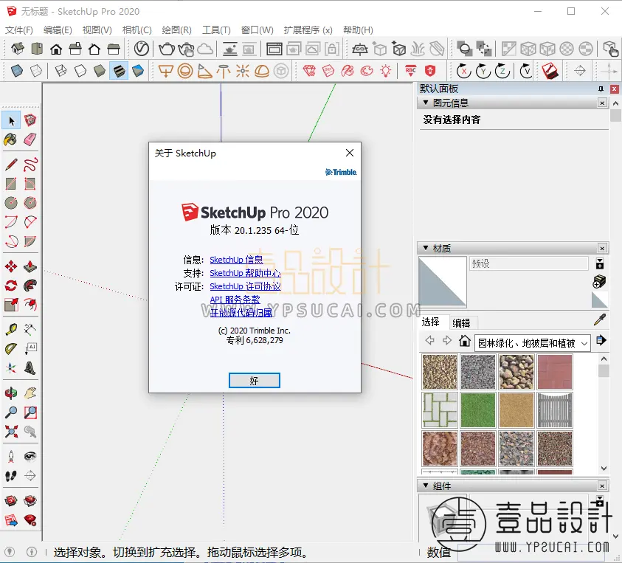The width and height of the screenshot is (622, 563).
Task: Close the 图元信息 panel with its X
Action: (602, 103)
